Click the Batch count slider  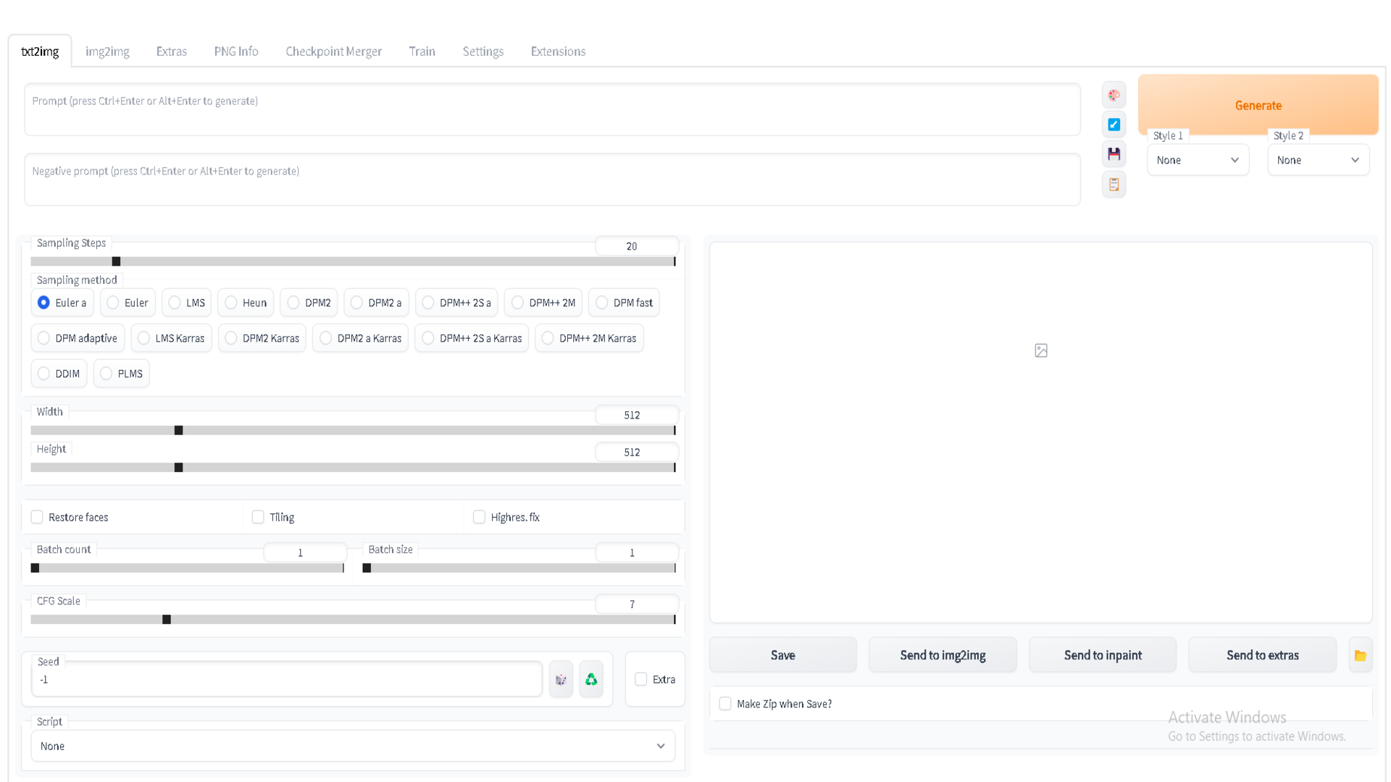click(x=188, y=568)
